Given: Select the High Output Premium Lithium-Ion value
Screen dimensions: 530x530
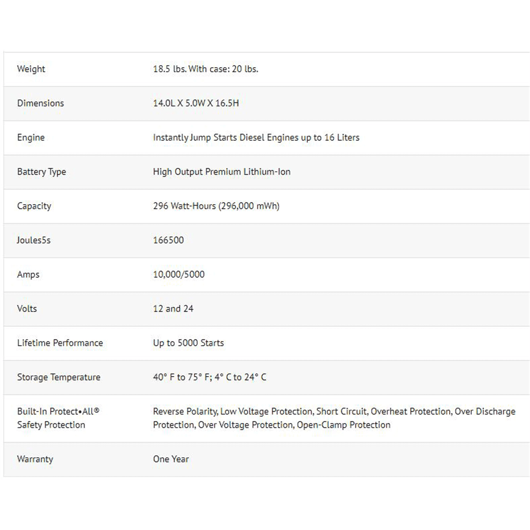Looking at the screenshot, I should 221,172.
